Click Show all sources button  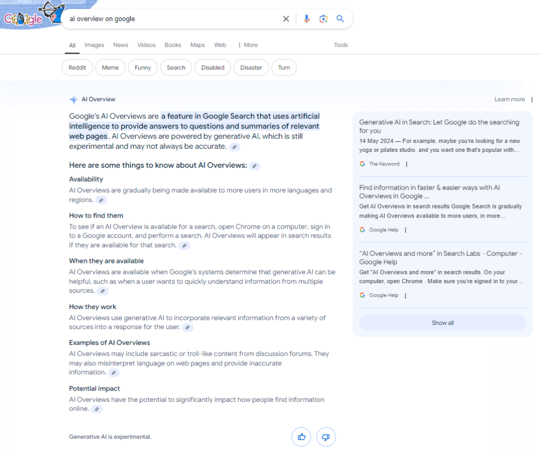pyautogui.click(x=442, y=323)
